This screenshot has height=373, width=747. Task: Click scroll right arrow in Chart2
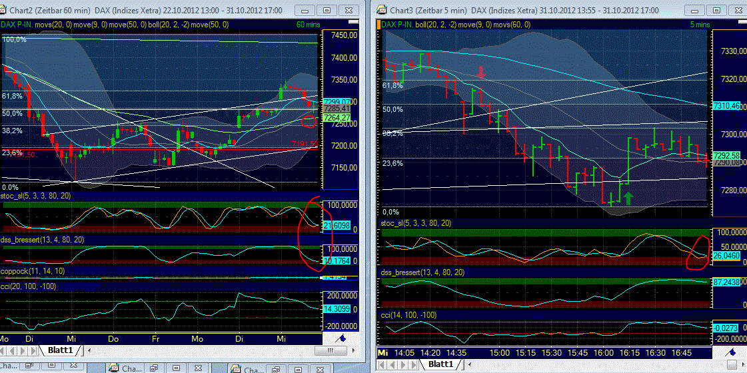tap(353, 350)
